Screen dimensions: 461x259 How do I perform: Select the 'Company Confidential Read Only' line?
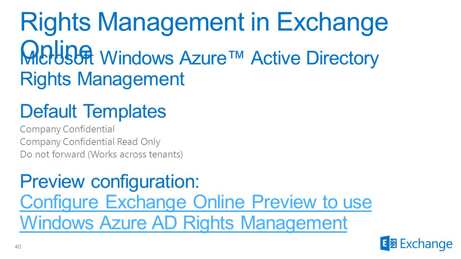90,142
